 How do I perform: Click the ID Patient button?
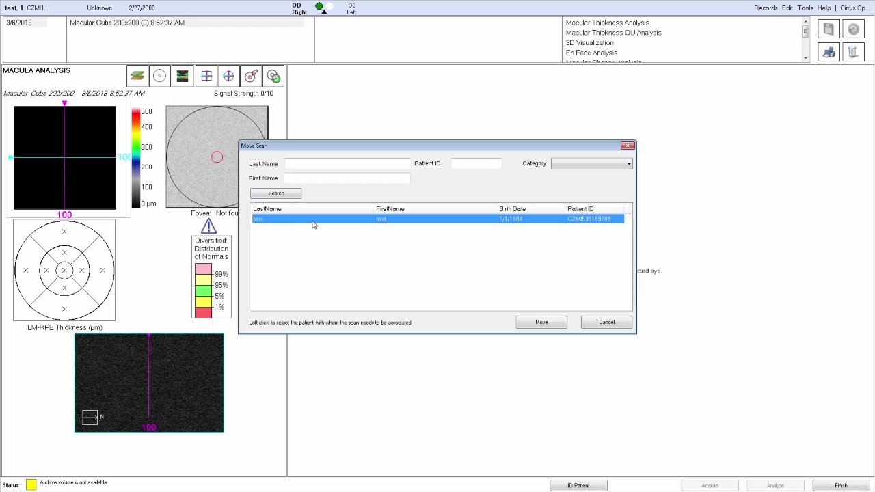[x=578, y=485]
